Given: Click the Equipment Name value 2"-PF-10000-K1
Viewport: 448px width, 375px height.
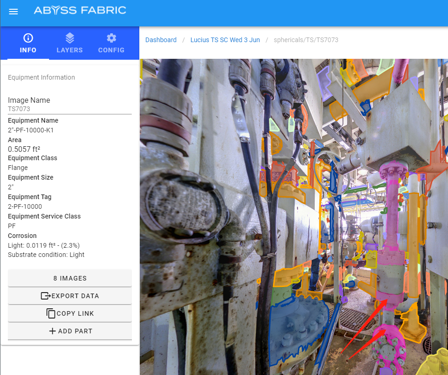Looking at the screenshot, I should [x=31, y=130].
